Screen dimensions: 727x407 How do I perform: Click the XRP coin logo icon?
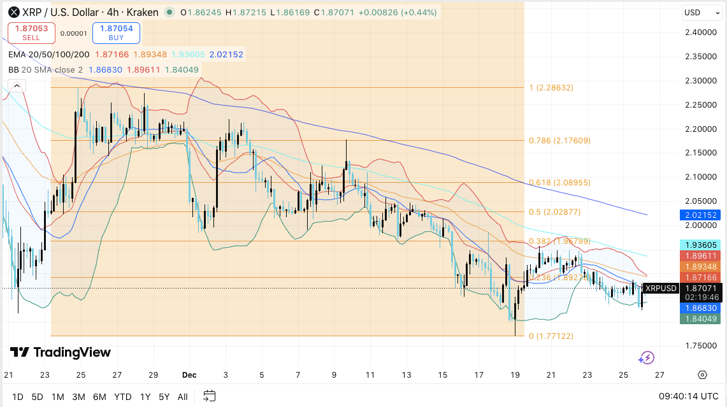click(13, 12)
